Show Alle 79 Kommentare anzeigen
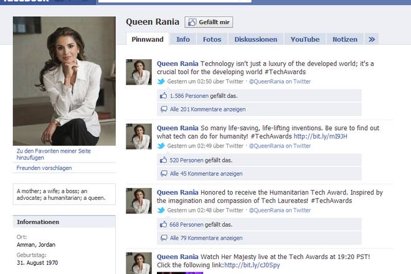This screenshot has width=411, height=274. coord(206,238)
